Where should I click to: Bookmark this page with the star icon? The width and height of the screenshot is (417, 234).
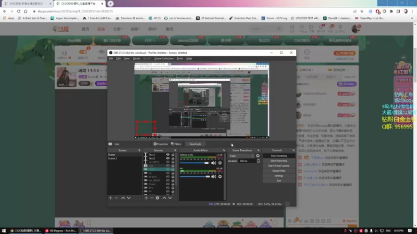pos(362,11)
